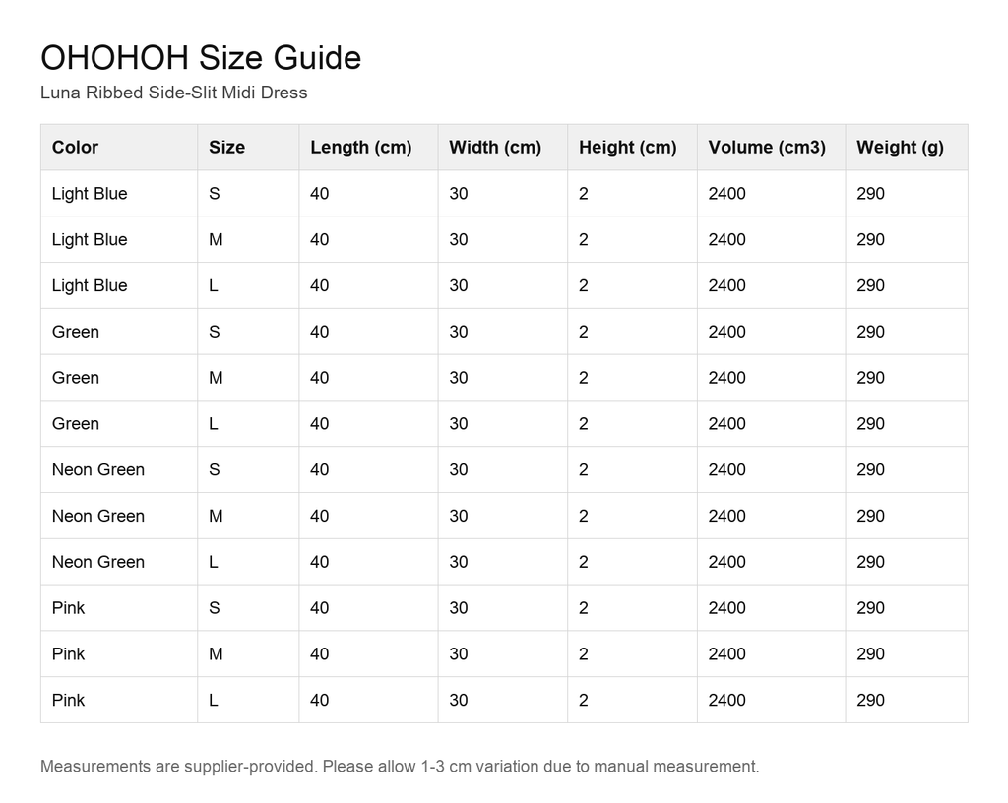Select the volume 2400 in first Light Blue row
The height and width of the screenshot is (803, 1008).
[x=727, y=193]
